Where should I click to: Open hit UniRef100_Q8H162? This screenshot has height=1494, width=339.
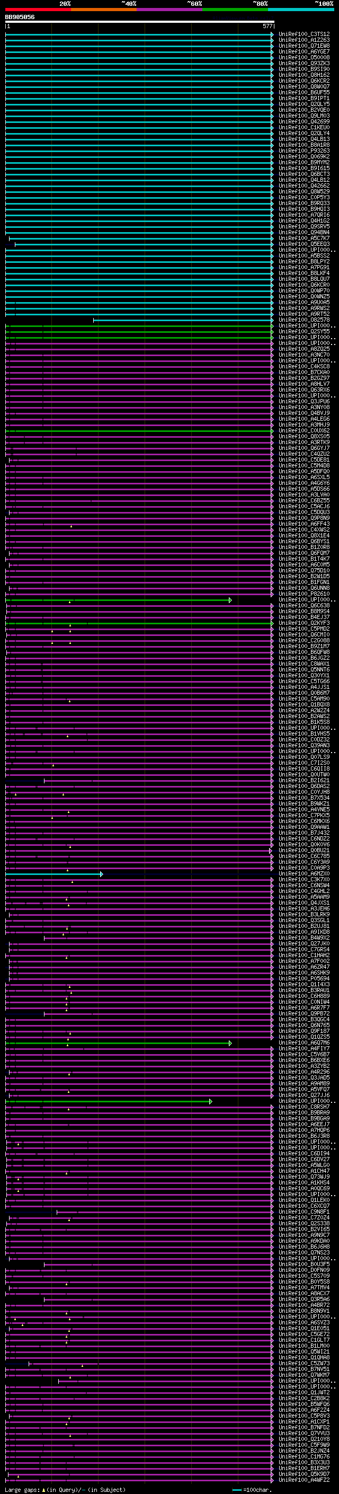pos(304,75)
